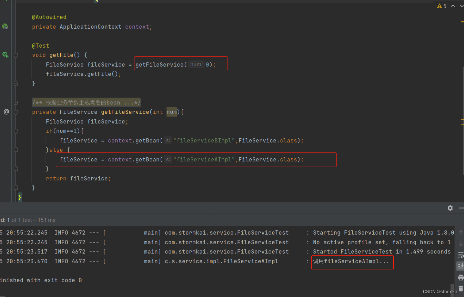Image resolution: width=464 pixels, height=297 pixels.
Task: Toggle scroll to end of console output
Action: (461, 266)
